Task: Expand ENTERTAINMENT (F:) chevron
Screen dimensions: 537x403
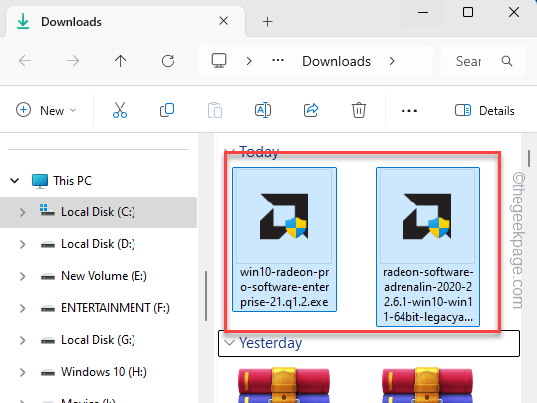Action: pos(22,308)
